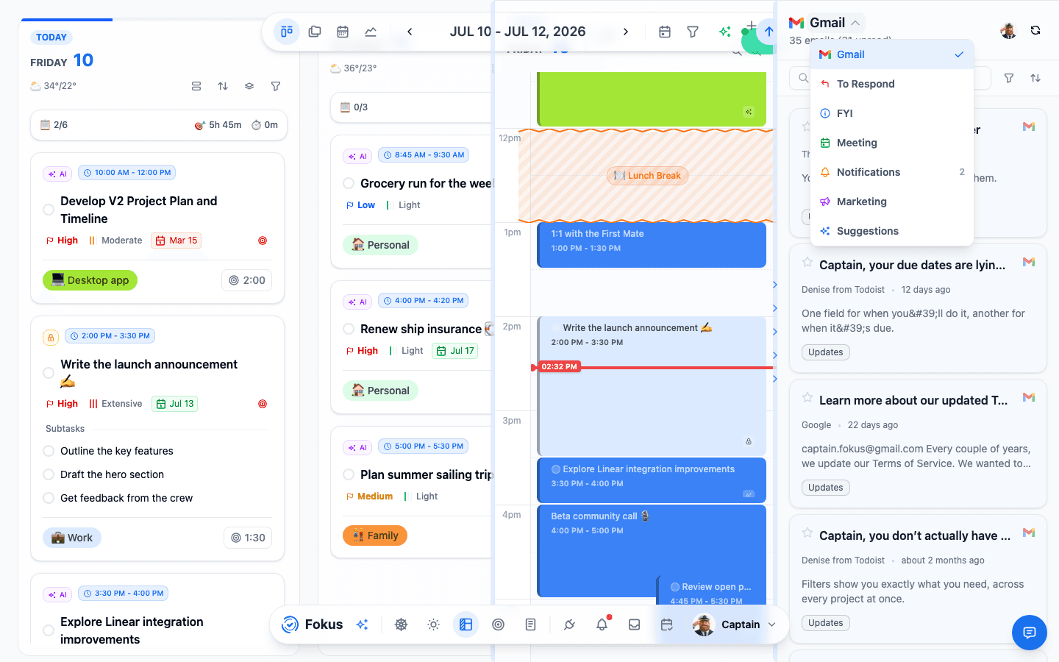Click the Jul 13 due date chip

175,404
